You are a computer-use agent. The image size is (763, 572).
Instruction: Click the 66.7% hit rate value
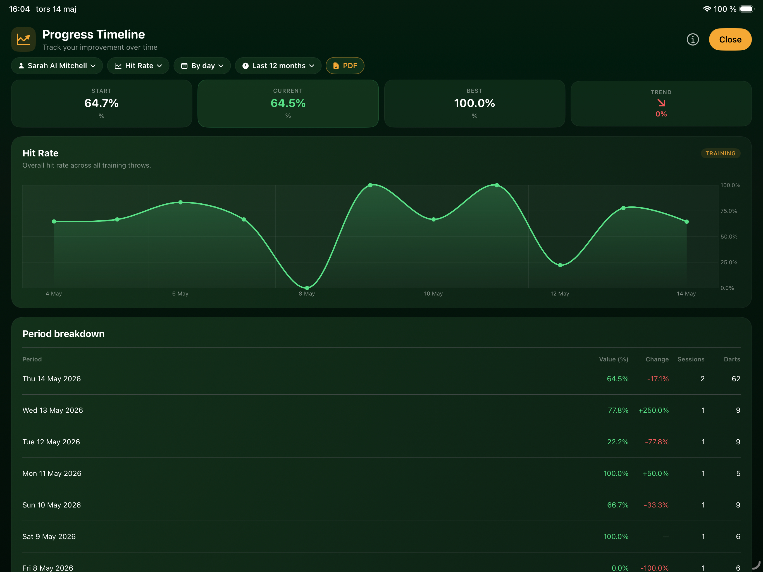pos(618,505)
